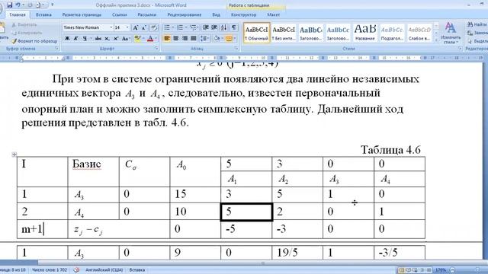Click the zoom out minus button

tap(452, 270)
